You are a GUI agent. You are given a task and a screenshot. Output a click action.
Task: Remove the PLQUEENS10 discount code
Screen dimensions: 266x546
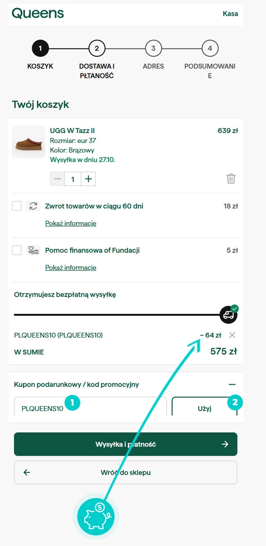pos(232,335)
